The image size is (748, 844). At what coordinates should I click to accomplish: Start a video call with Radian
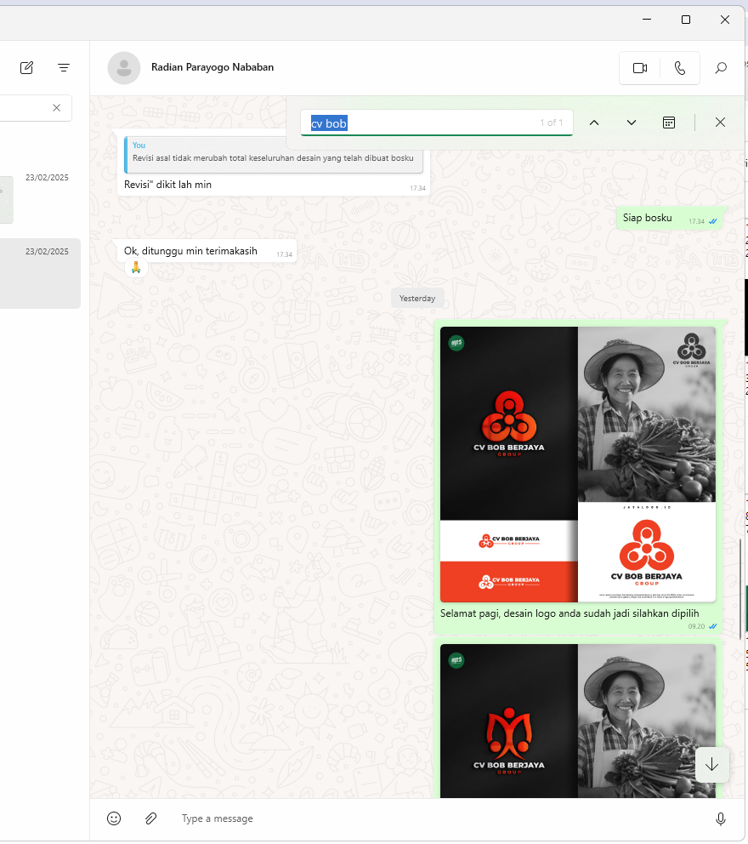(x=640, y=68)
